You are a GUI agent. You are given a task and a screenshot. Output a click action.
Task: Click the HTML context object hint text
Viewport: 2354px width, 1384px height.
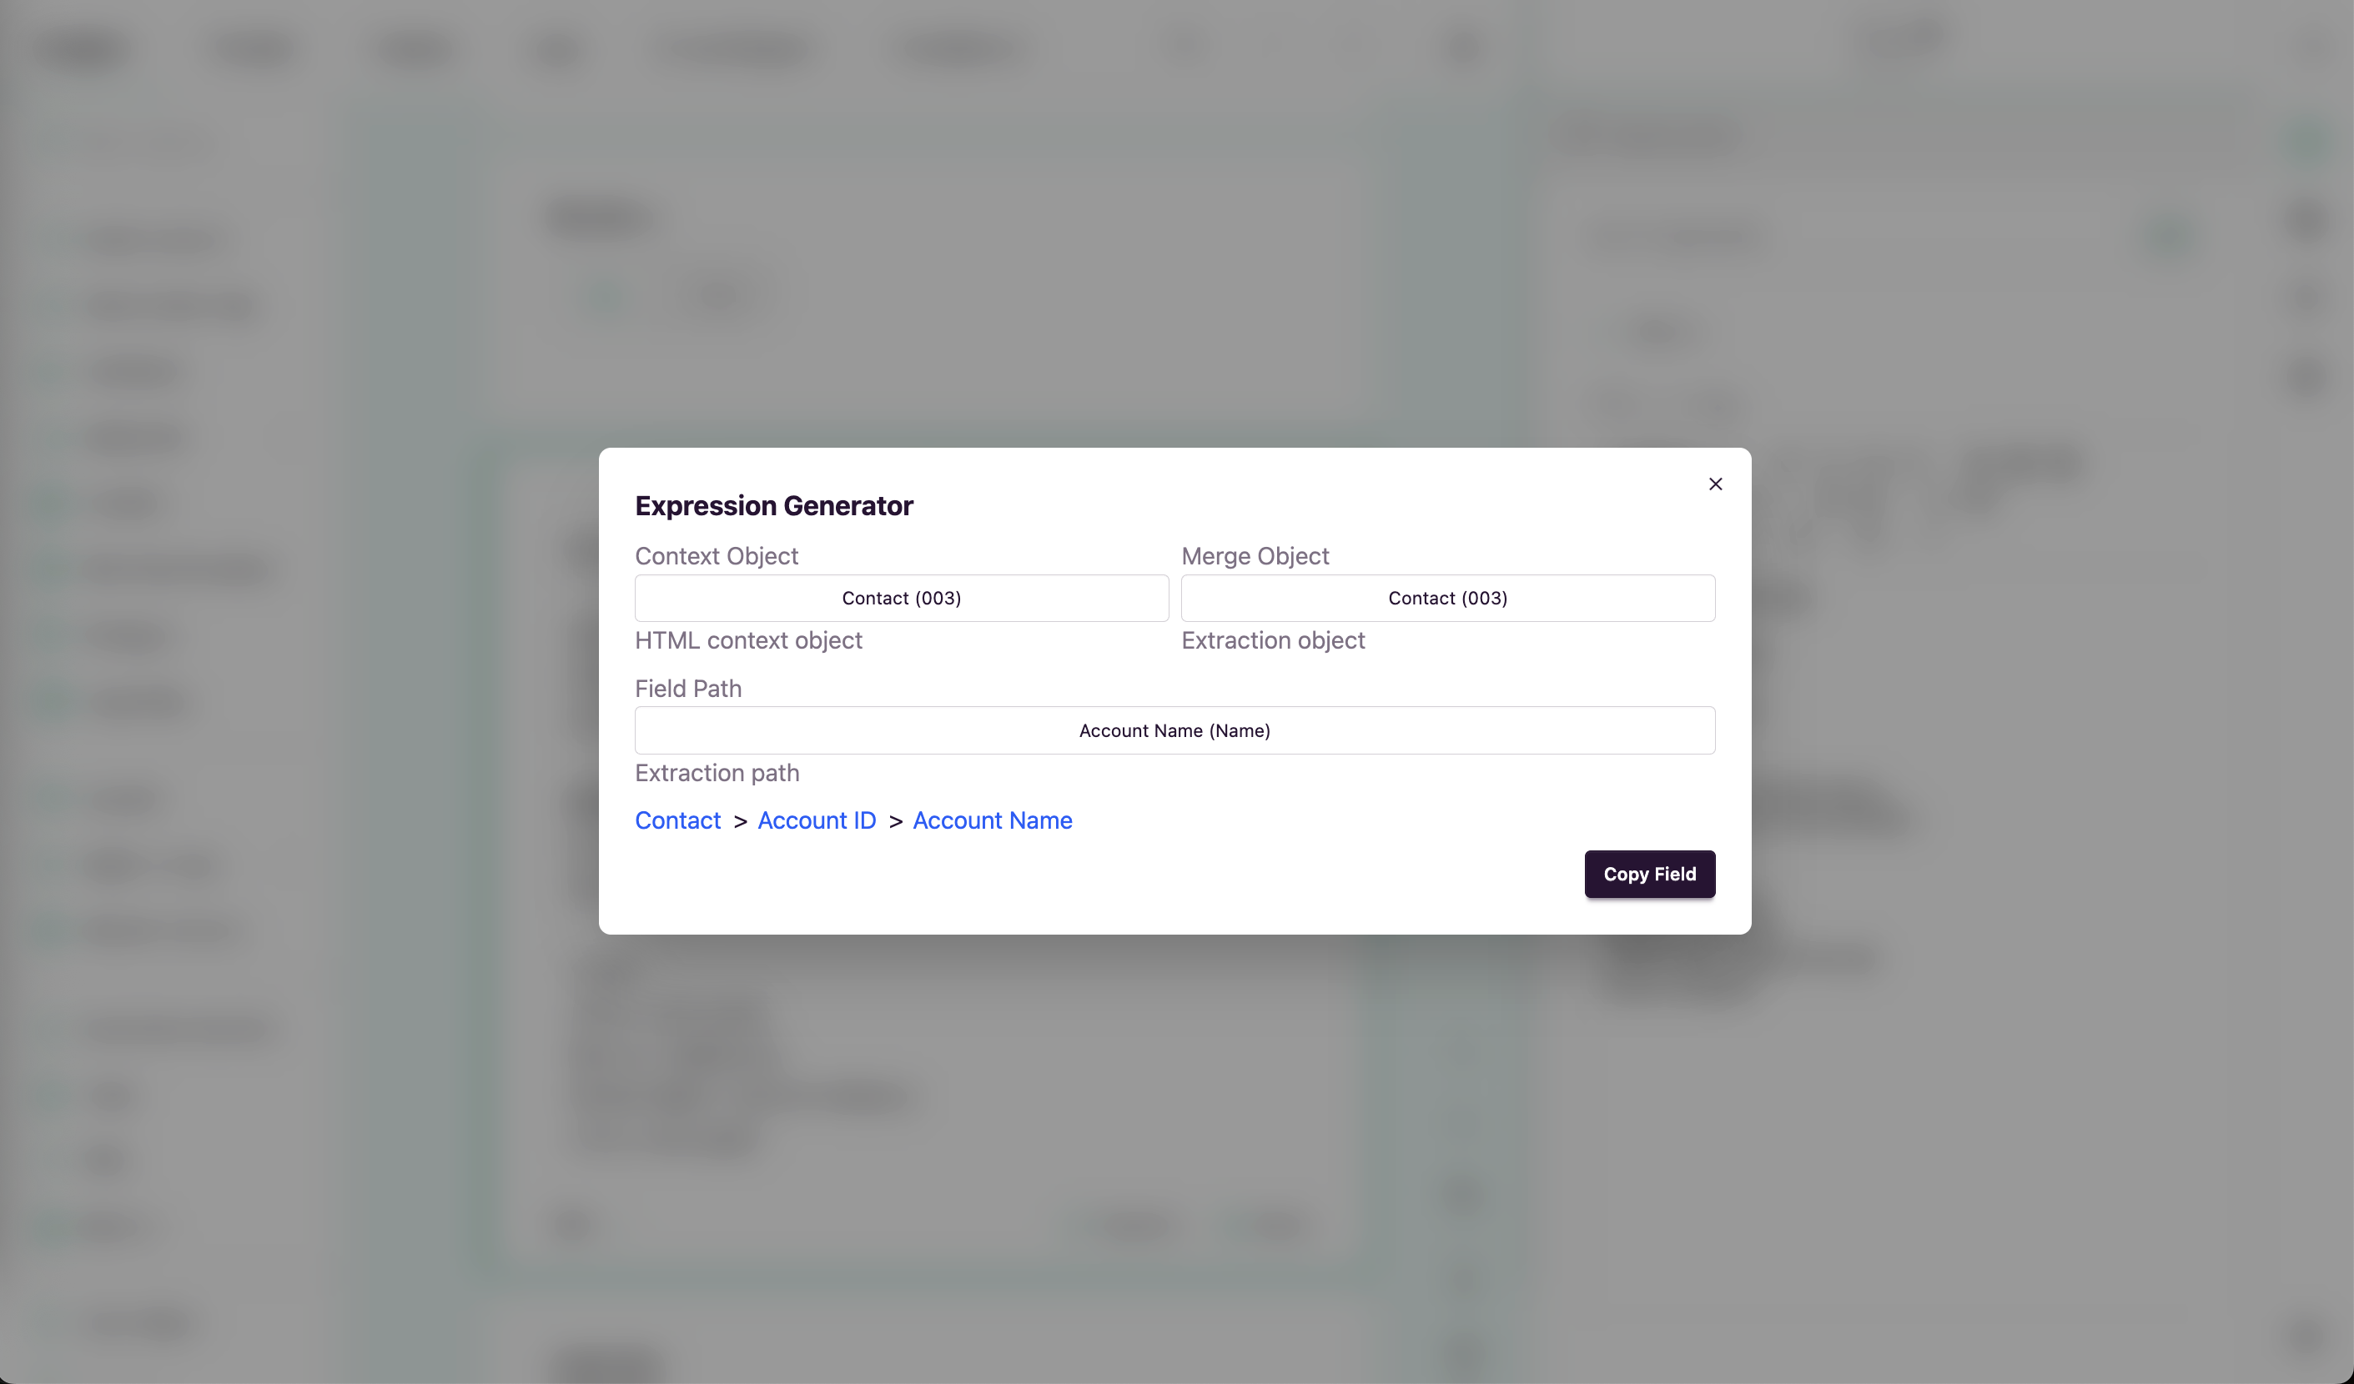(x=748, y=640)
